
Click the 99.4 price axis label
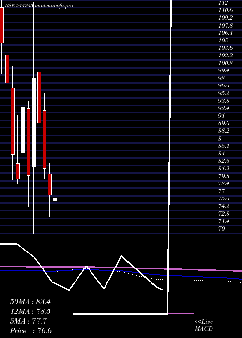[224, 70]
